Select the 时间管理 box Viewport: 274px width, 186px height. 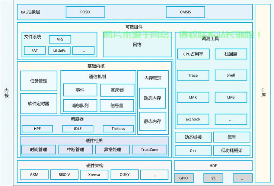coord(38,150)
